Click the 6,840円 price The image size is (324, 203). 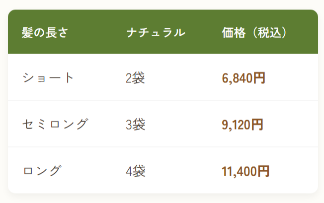243,78
